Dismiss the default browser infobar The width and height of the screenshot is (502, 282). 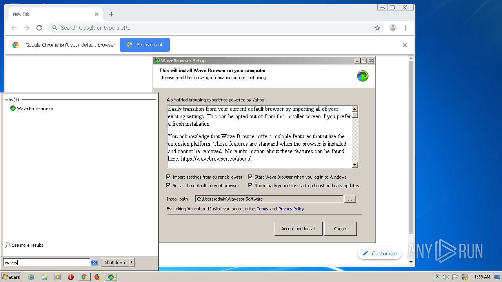pyautogui.click(x=405, y=45)
